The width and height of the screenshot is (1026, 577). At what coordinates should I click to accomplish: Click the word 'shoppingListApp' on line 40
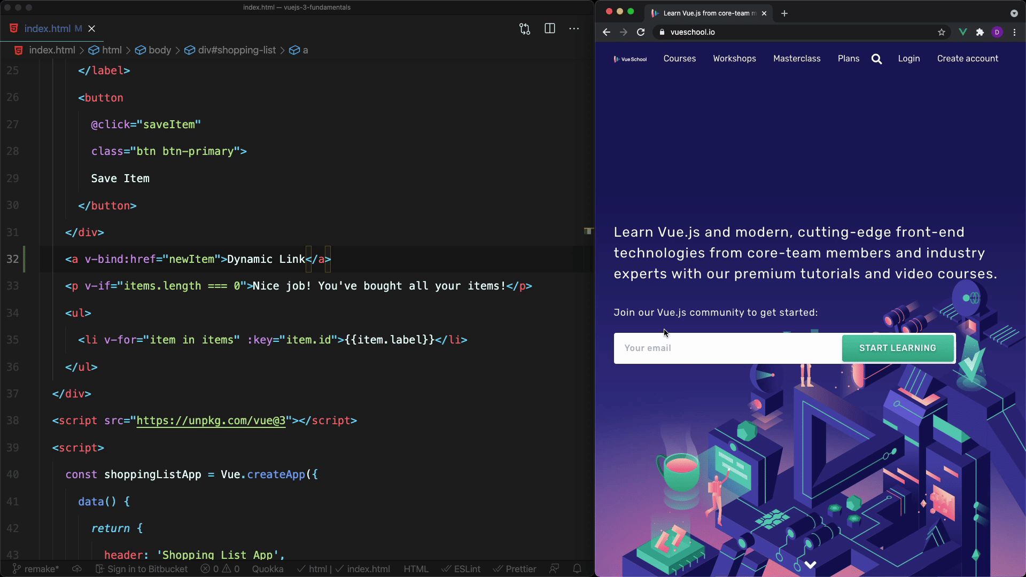coord(153,474)
